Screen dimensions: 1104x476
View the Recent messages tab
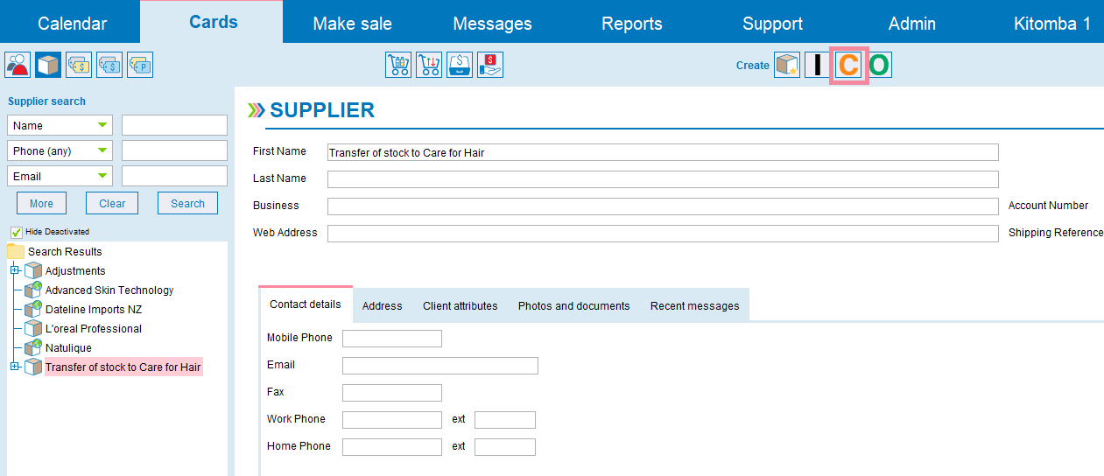[x=695, y=305]
